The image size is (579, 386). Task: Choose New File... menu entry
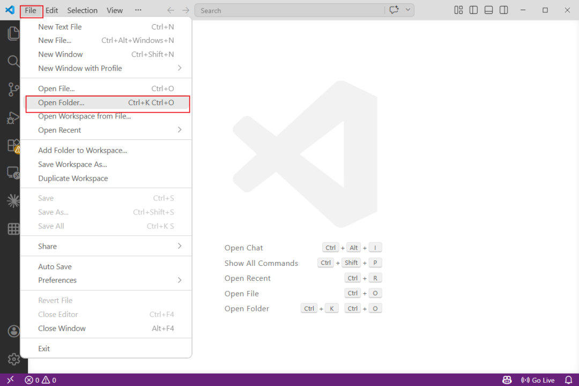pyautogui.click(x=106, y=40)
